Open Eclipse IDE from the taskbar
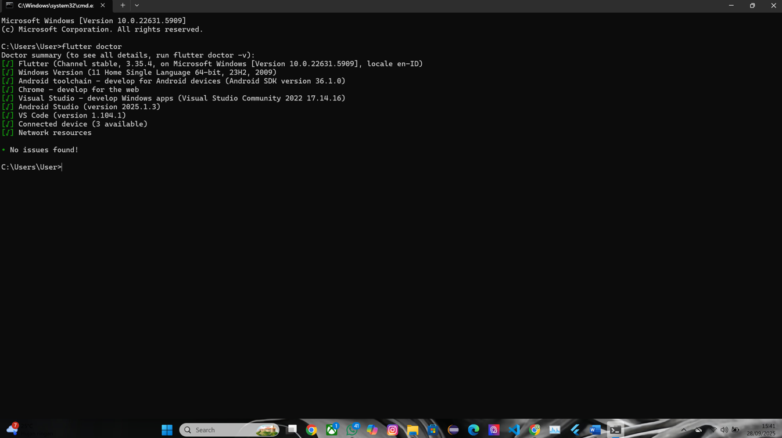The width and height of the screenshot is (782, 438). 453,430
